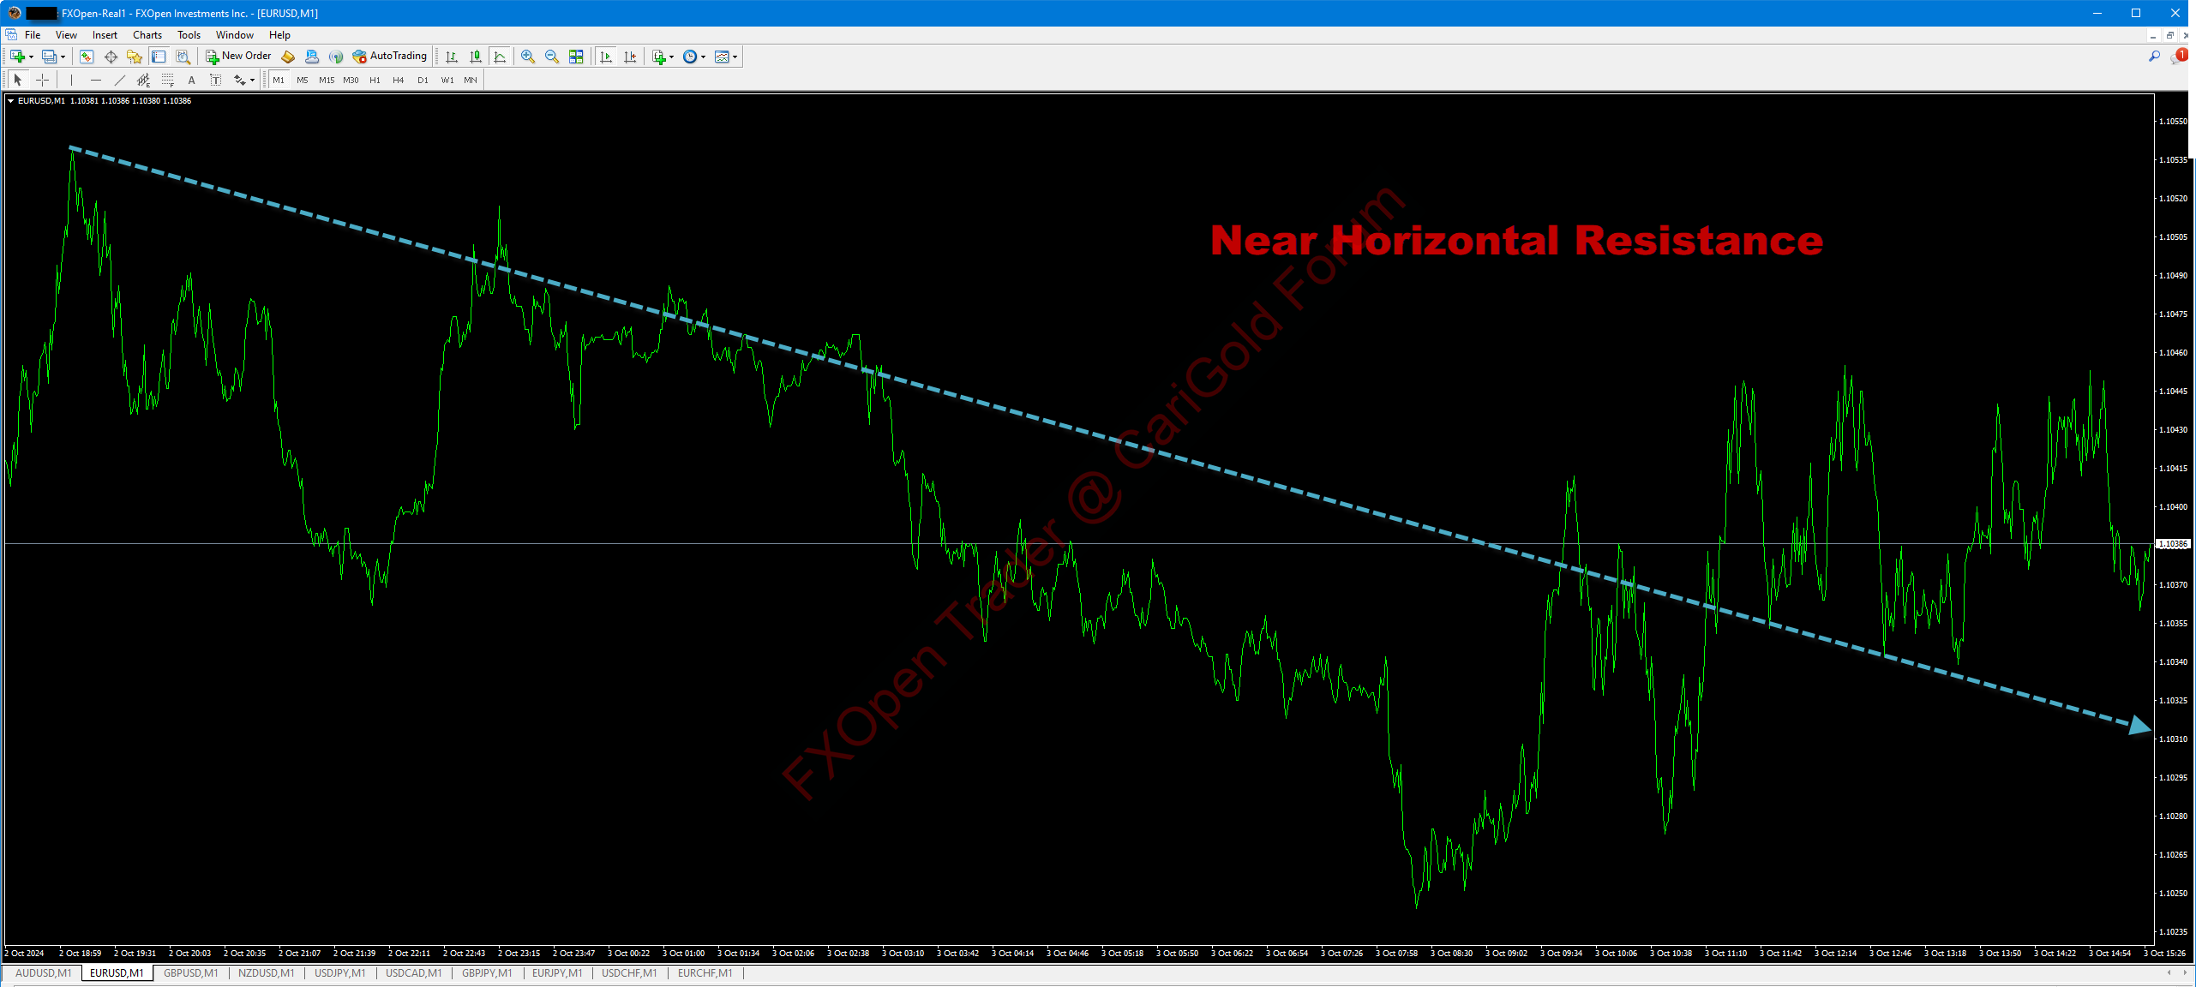This screenshot has width=2196, height=987.
Task: Switch to the USDJPY,M1 chart tab
Action: click(339, 973)
